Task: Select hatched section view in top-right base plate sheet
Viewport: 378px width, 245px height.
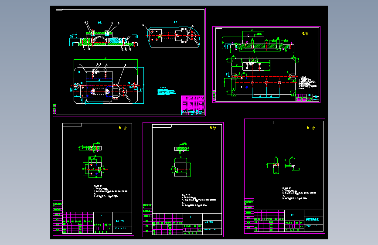Action: tap(258, 42)
